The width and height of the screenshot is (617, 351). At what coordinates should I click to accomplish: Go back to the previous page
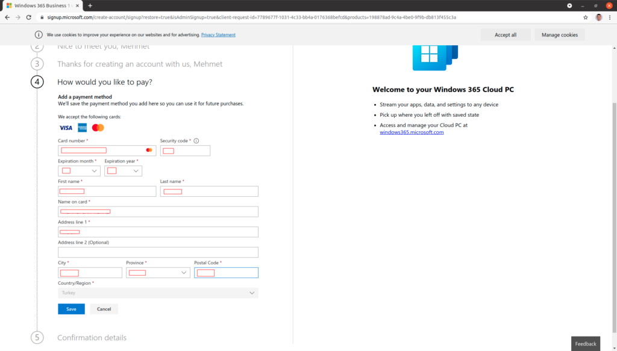pyautogui.click(x=7, y=17)
